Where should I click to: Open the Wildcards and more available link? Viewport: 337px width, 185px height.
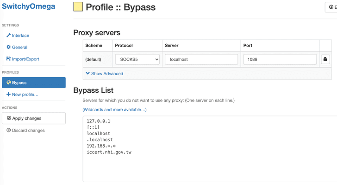(114, 110)
